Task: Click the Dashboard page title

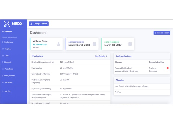Action: (38, 33)
